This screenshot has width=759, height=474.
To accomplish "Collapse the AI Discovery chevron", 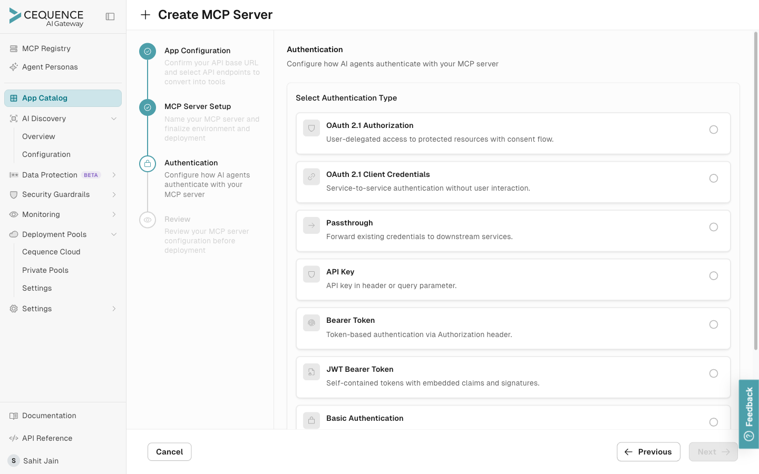I will coord(114,118).
